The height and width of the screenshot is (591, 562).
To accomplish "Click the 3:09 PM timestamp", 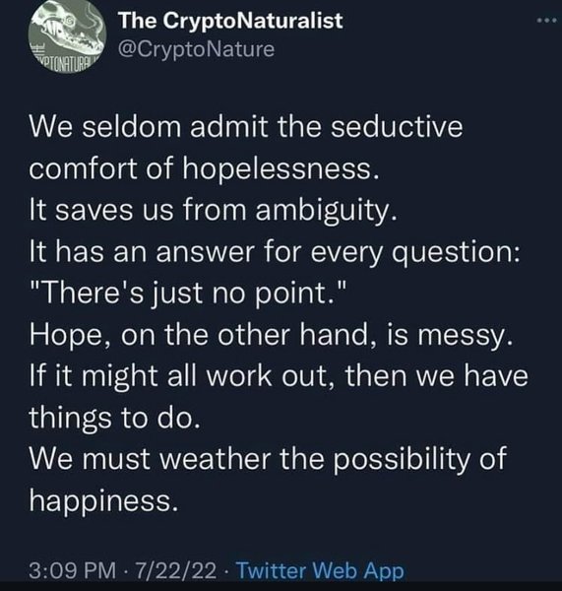I will (x=73, y=570).
